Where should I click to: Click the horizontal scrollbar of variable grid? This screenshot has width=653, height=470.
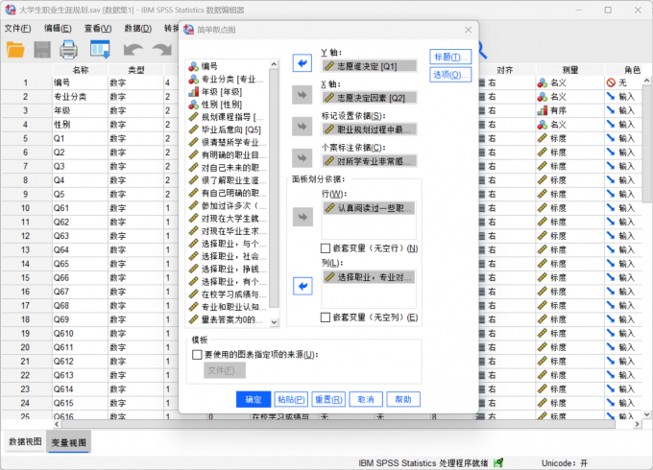pos(338,424)
